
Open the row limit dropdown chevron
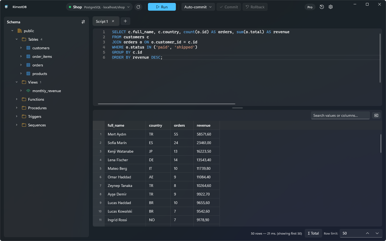tap(377, 233)
